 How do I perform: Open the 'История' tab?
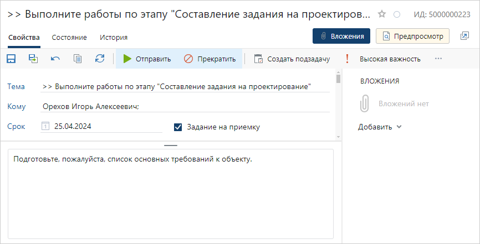click(x=114, y=38)
